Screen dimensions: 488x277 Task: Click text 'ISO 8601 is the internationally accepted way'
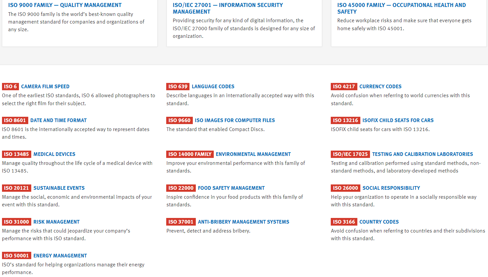click(x=54, y=129)
